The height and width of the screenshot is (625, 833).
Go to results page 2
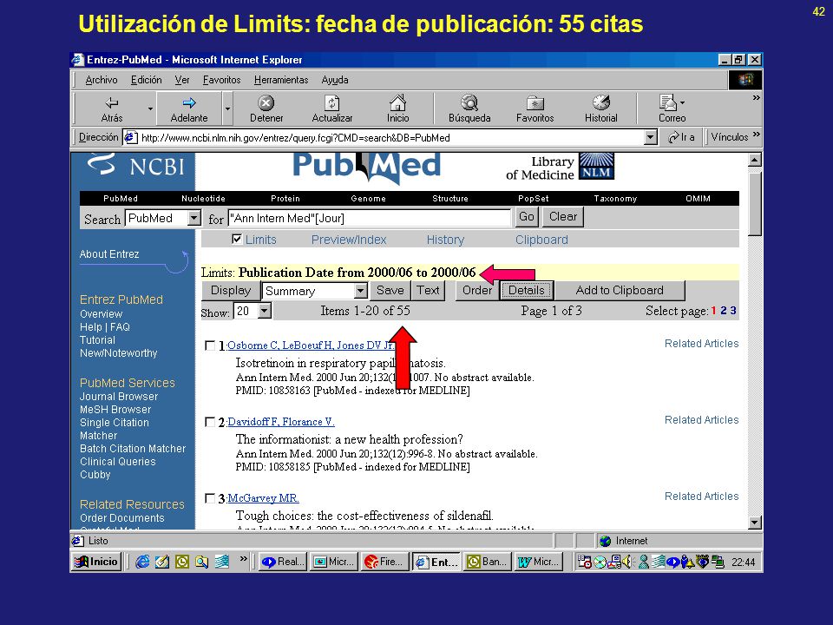pyautogui.click(x=723, y=311)
